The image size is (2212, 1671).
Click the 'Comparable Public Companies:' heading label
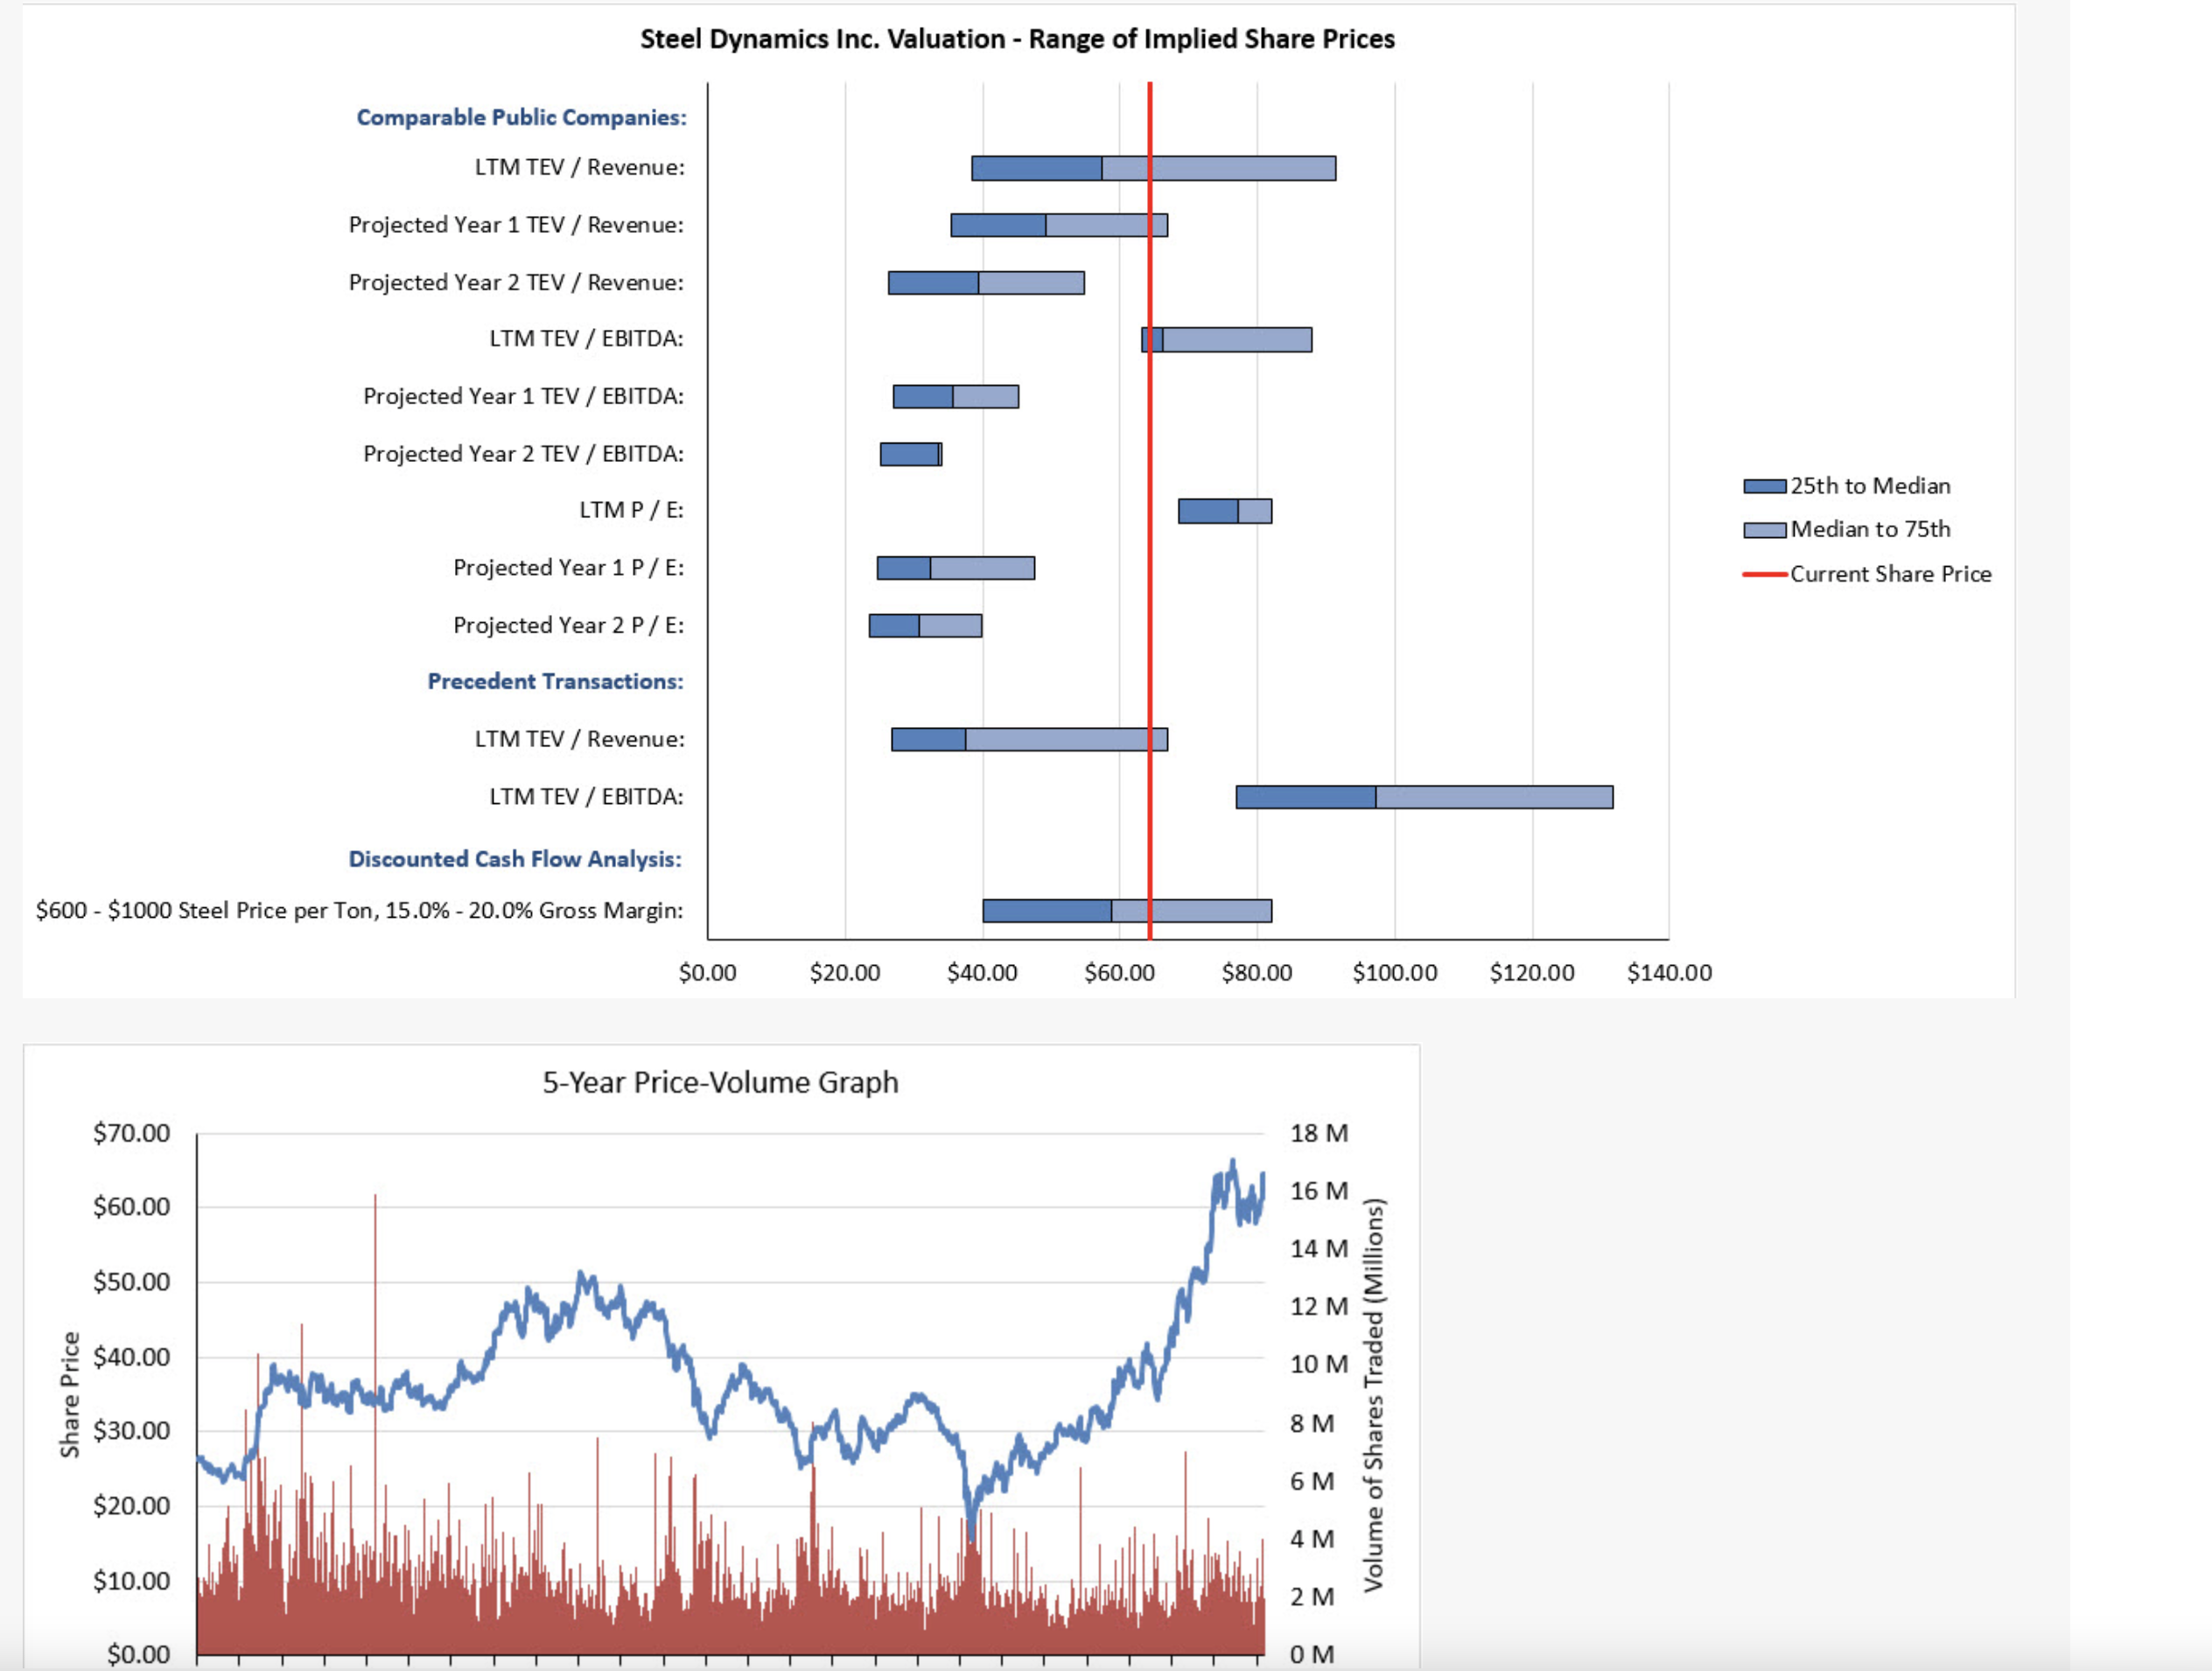521,117
